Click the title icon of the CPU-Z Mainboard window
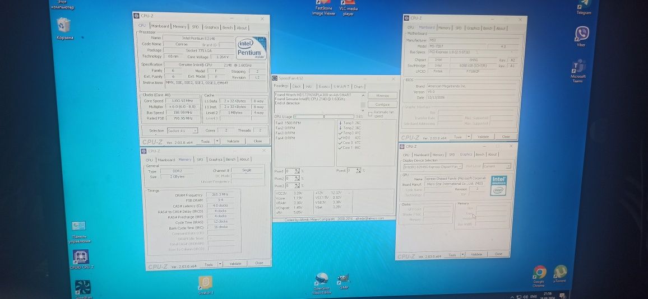The image size is (648, 299). point(407,18)
